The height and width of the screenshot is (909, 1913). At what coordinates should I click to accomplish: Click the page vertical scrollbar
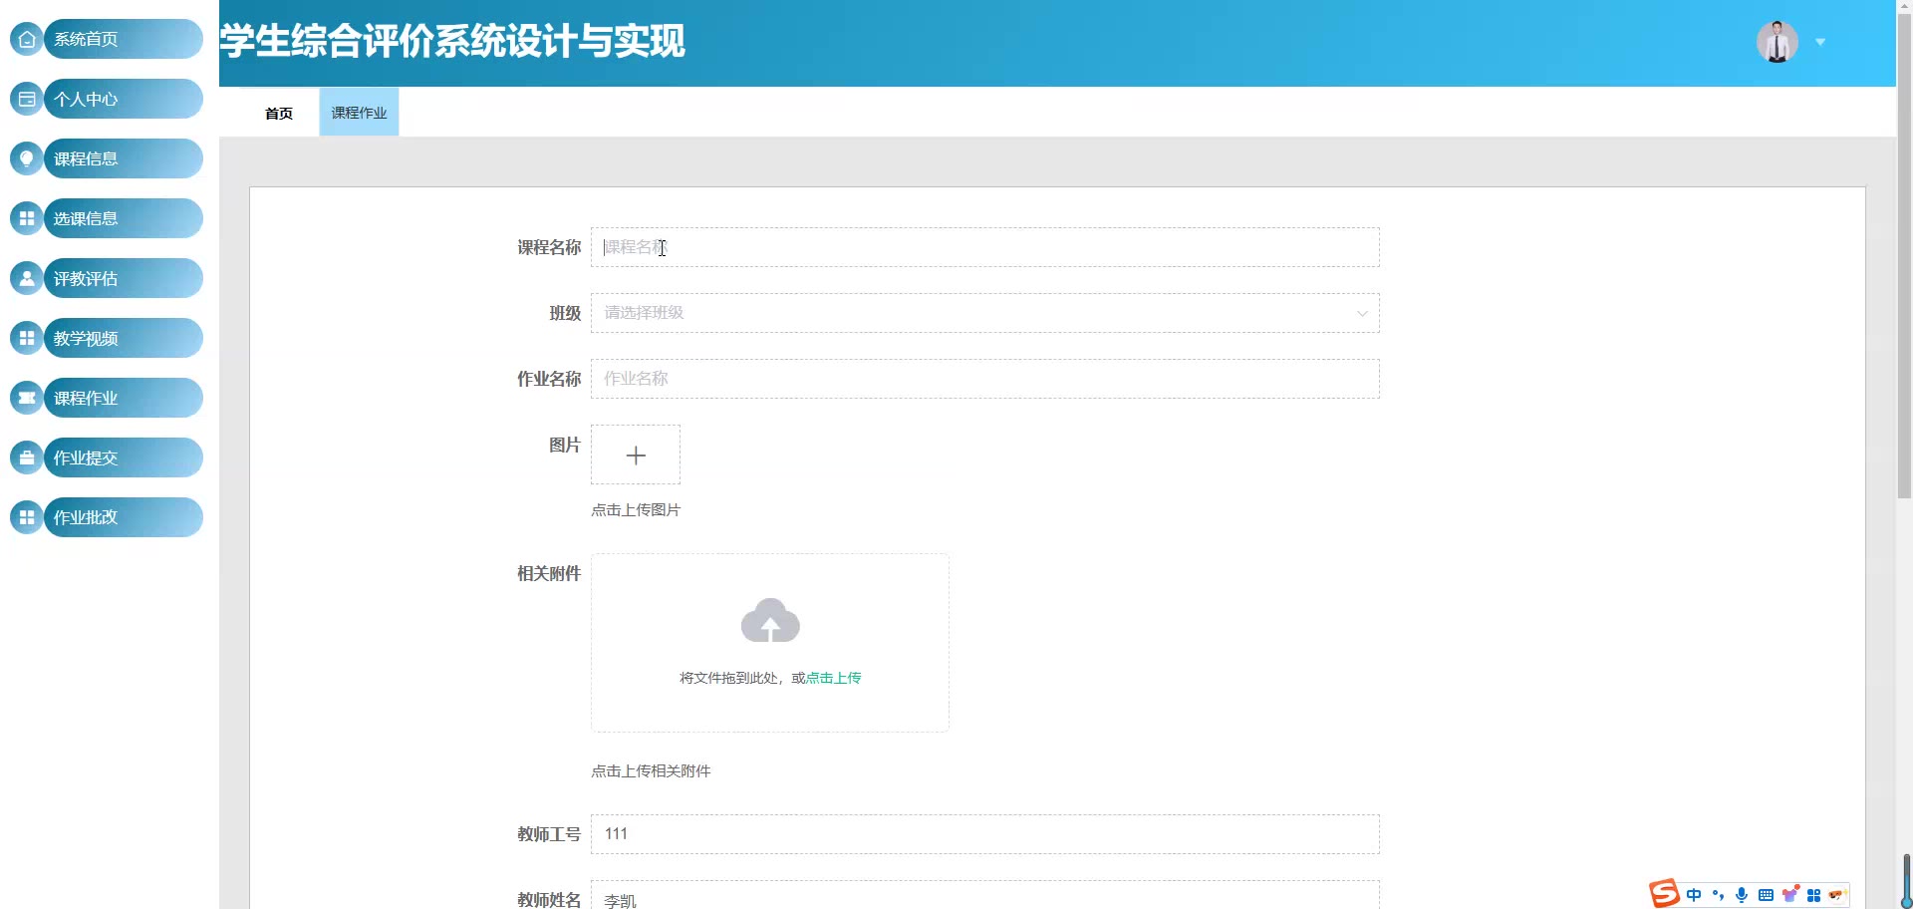point(1904,249)
